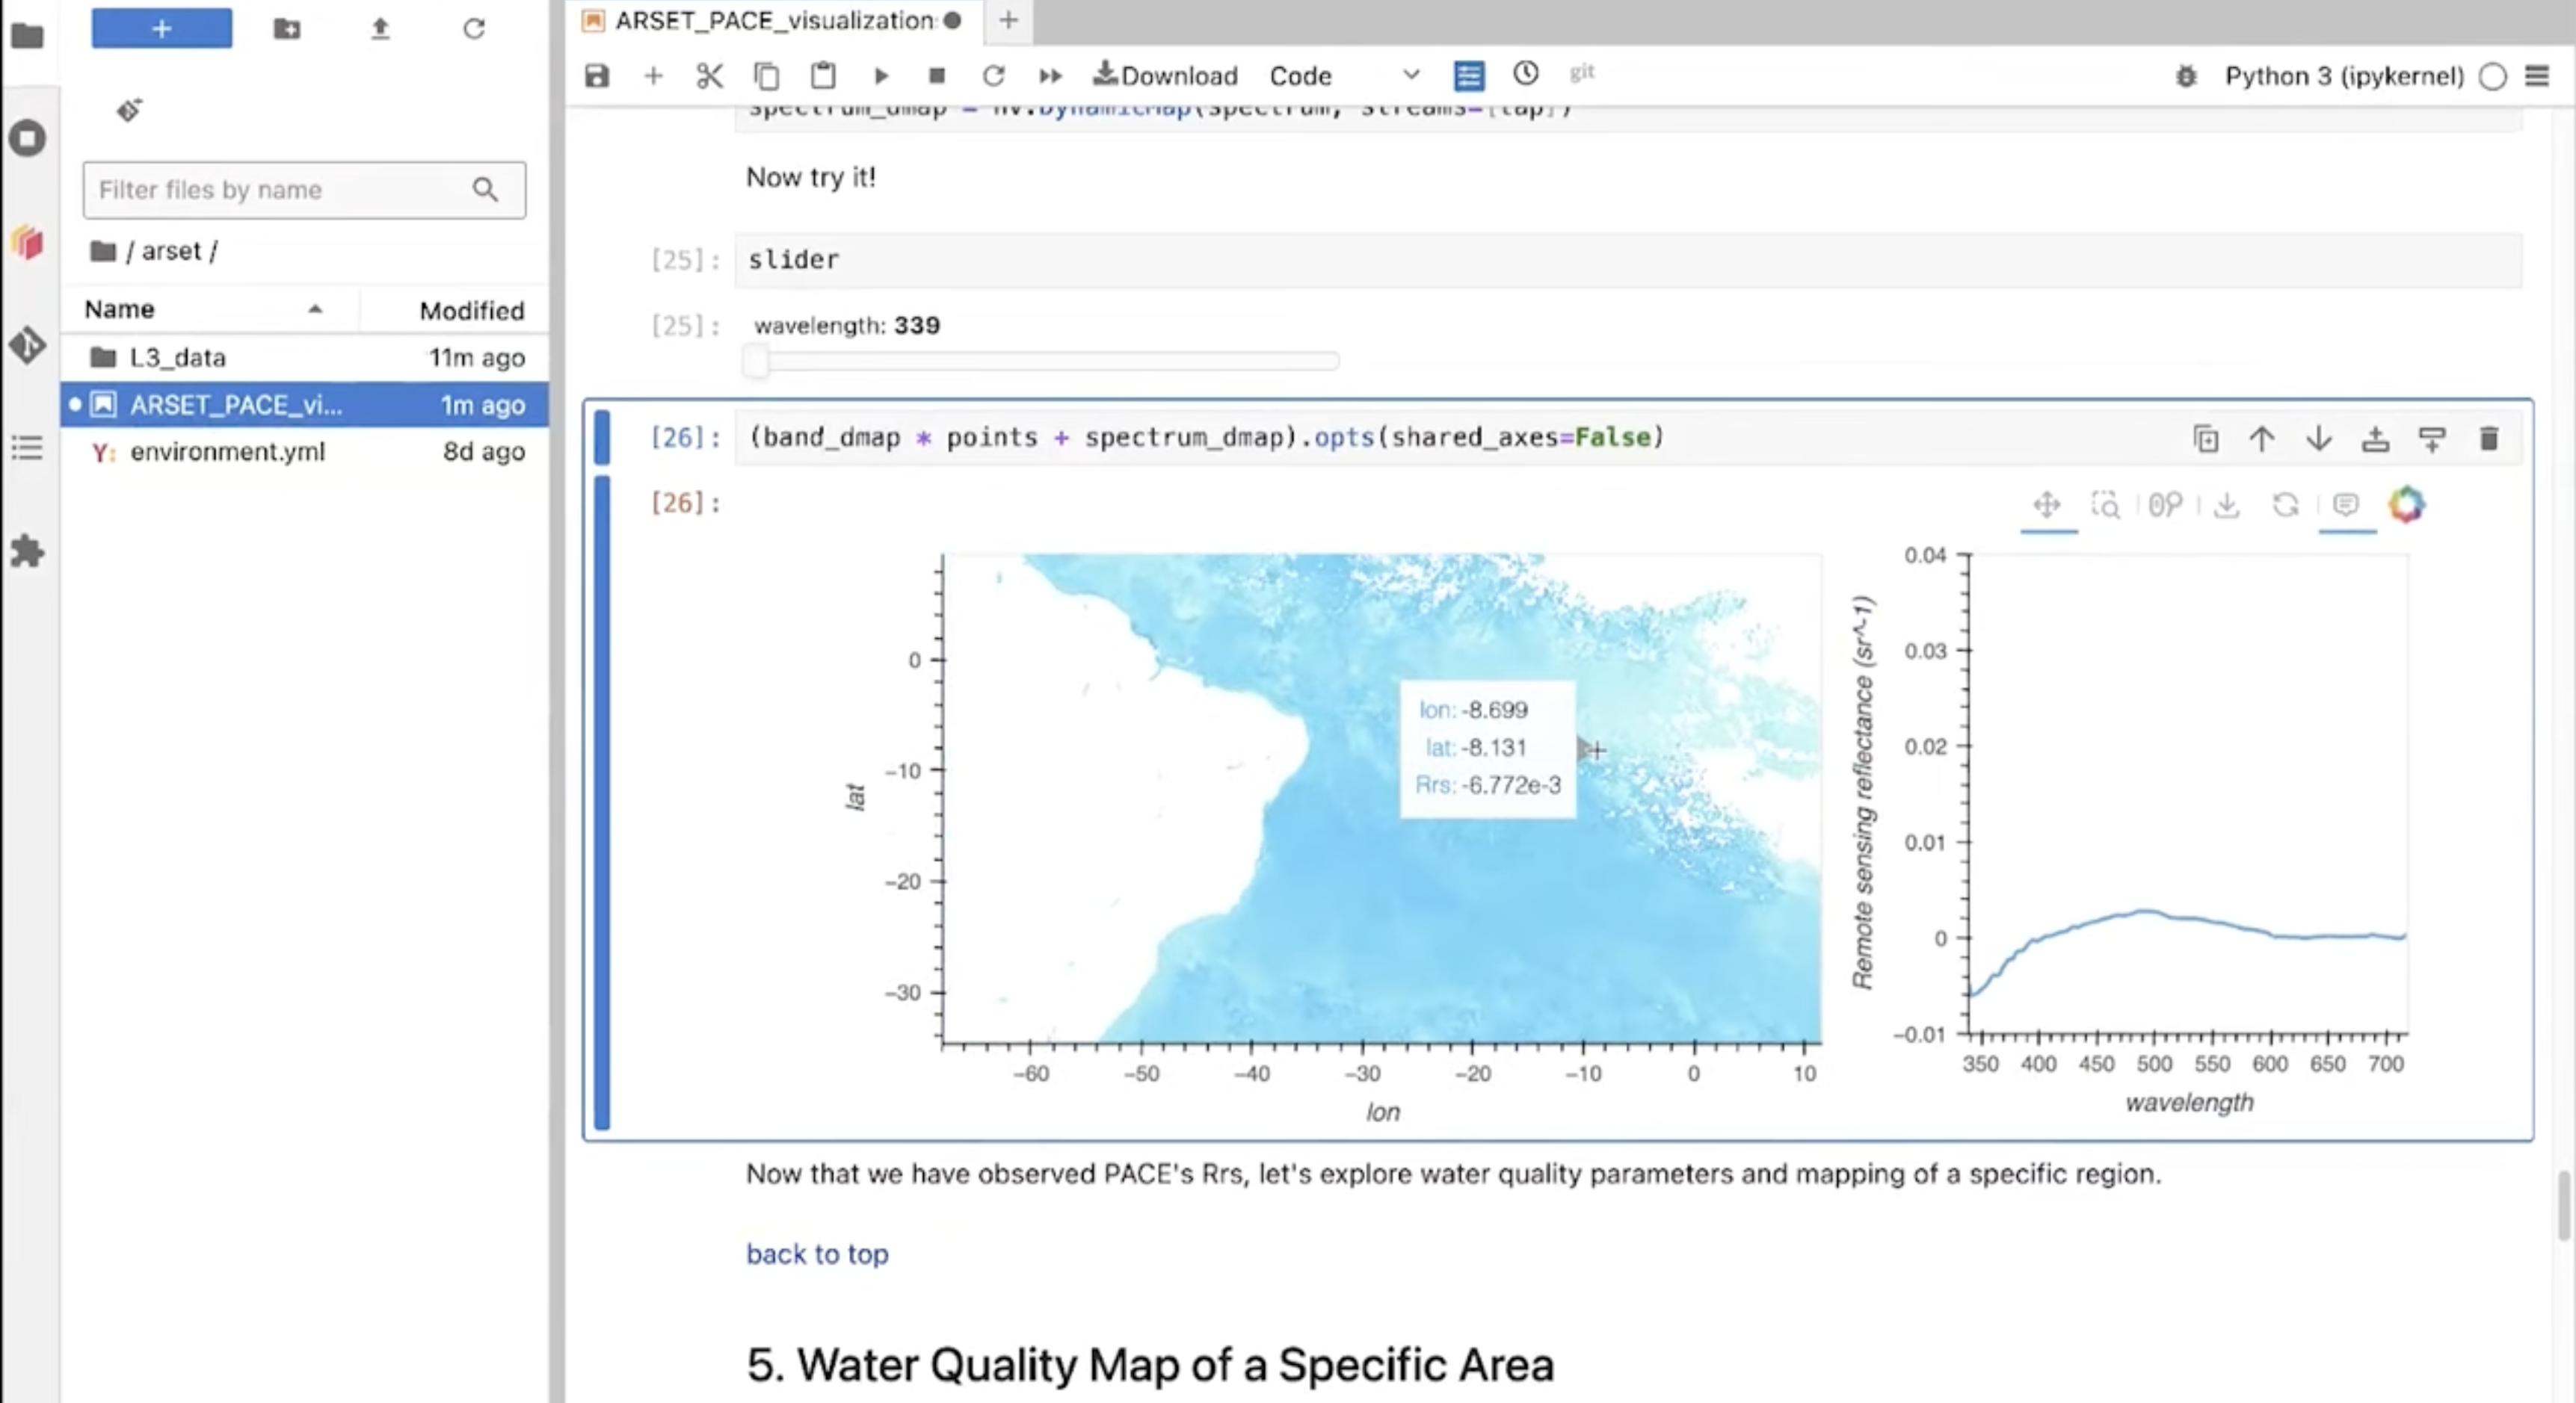This screenshot has height=1403, width=2576.
Task: Insert a cell below
Action: point(653,76)
